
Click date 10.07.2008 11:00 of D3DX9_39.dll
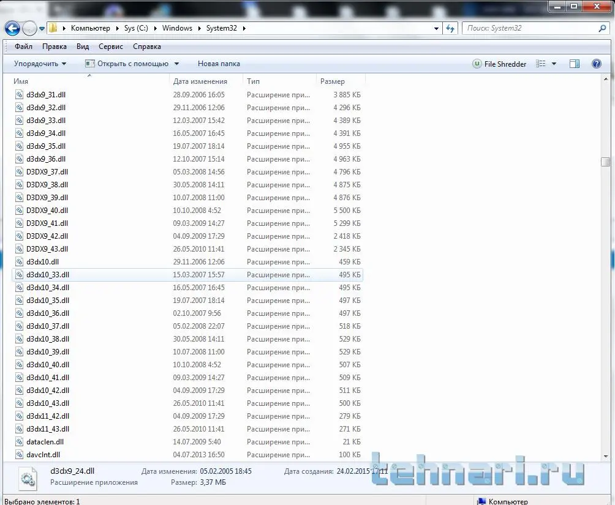click(x=198, y=198)
